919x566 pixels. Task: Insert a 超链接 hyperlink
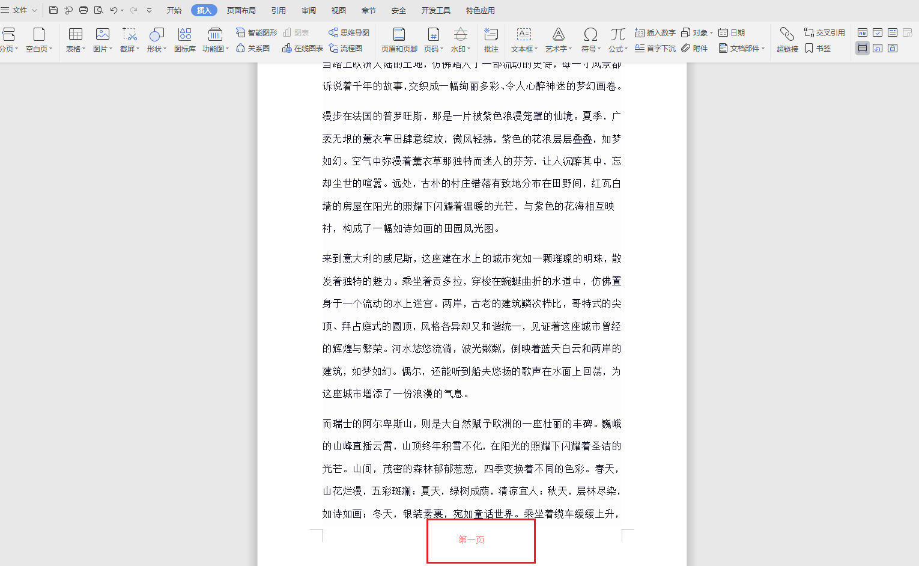(x=786, y=39)
